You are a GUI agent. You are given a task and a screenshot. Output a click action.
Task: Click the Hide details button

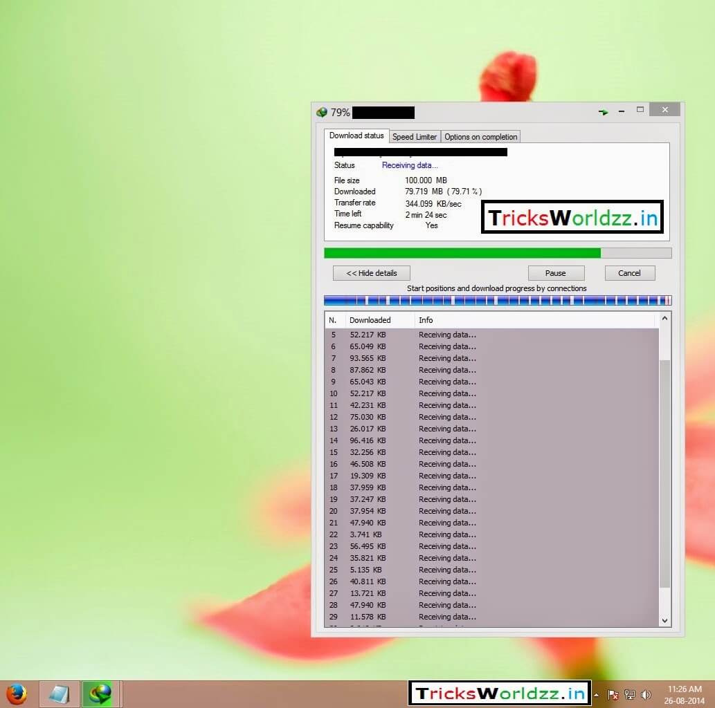[x=372, y=273]
